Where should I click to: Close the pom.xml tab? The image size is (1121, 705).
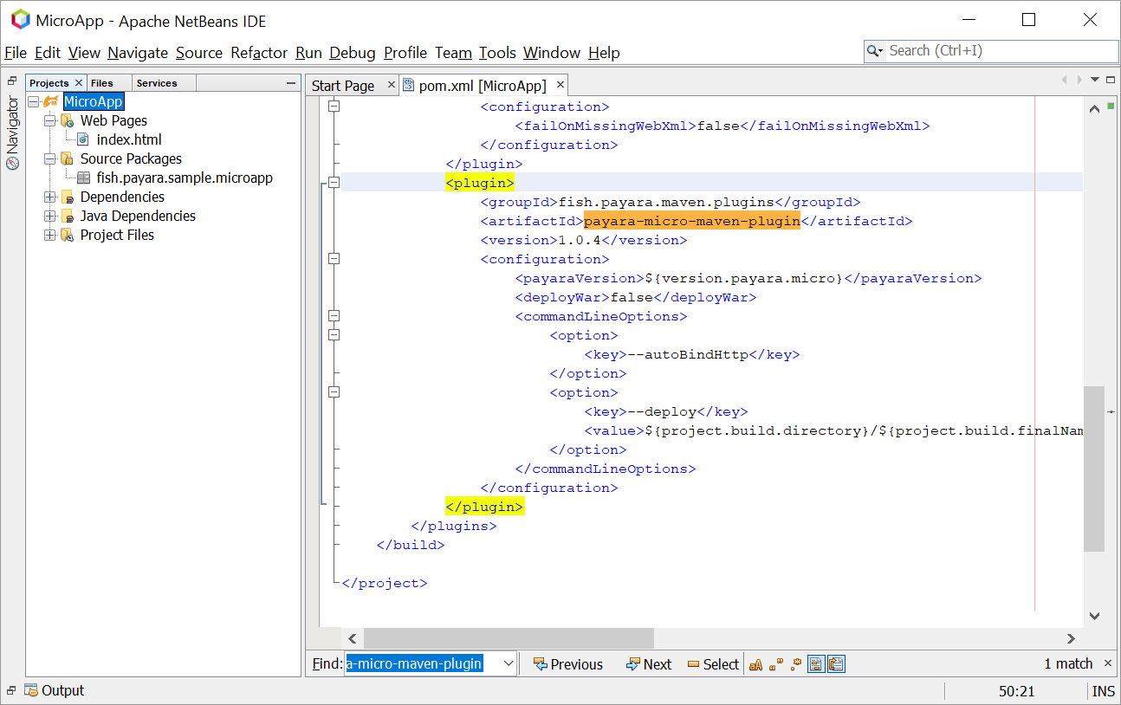click(560, 85)
